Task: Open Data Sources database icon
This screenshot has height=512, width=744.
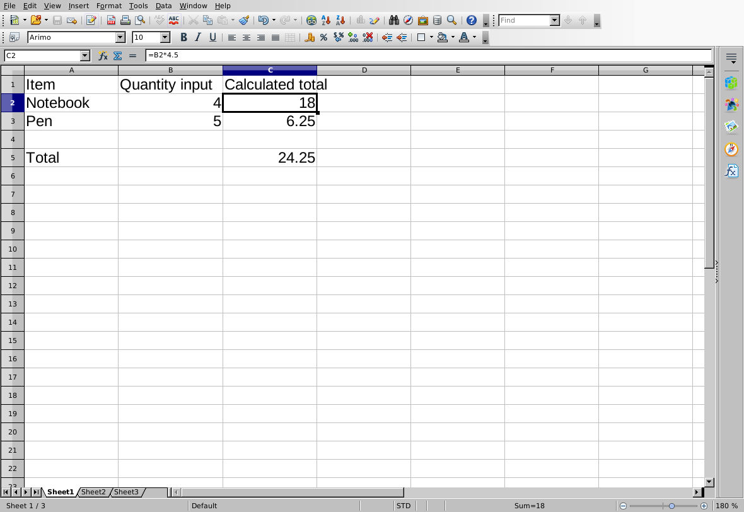Action: [x=437, y=20]
